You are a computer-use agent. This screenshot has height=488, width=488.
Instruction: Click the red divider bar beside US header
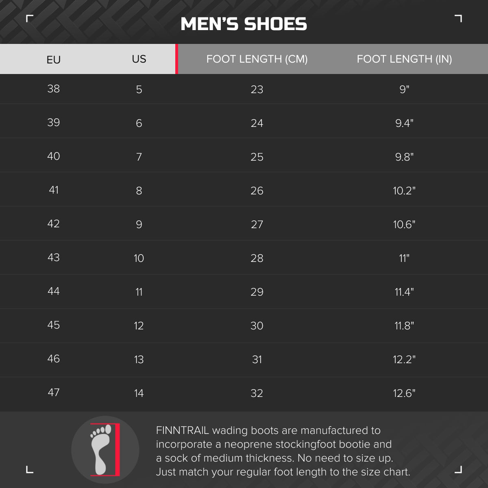tap(176, 59)
